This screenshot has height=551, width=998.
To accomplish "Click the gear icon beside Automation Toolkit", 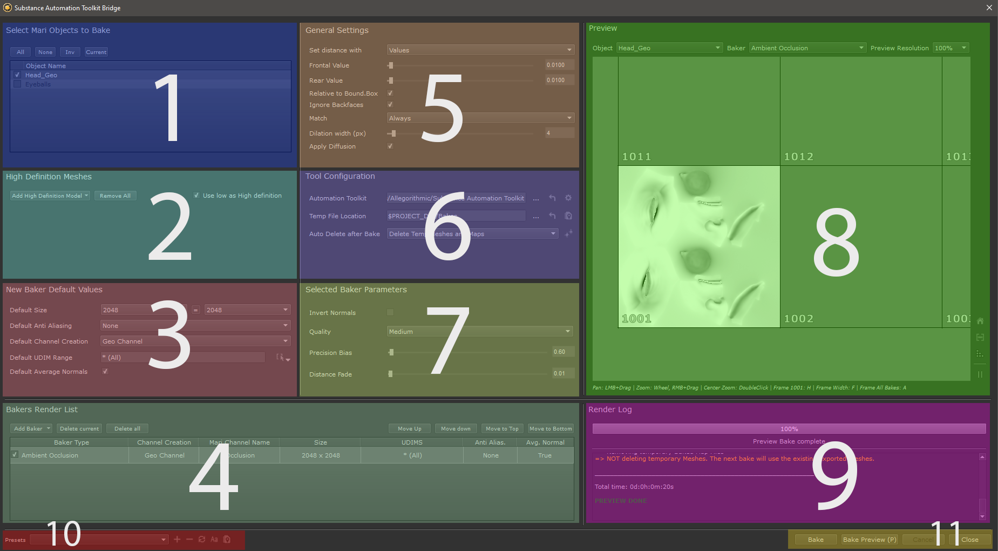I will pos(568,198).
